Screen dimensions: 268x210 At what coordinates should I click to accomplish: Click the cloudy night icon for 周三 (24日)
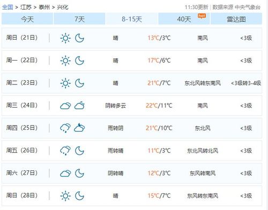pyautogui.click(x=79, y=106)
